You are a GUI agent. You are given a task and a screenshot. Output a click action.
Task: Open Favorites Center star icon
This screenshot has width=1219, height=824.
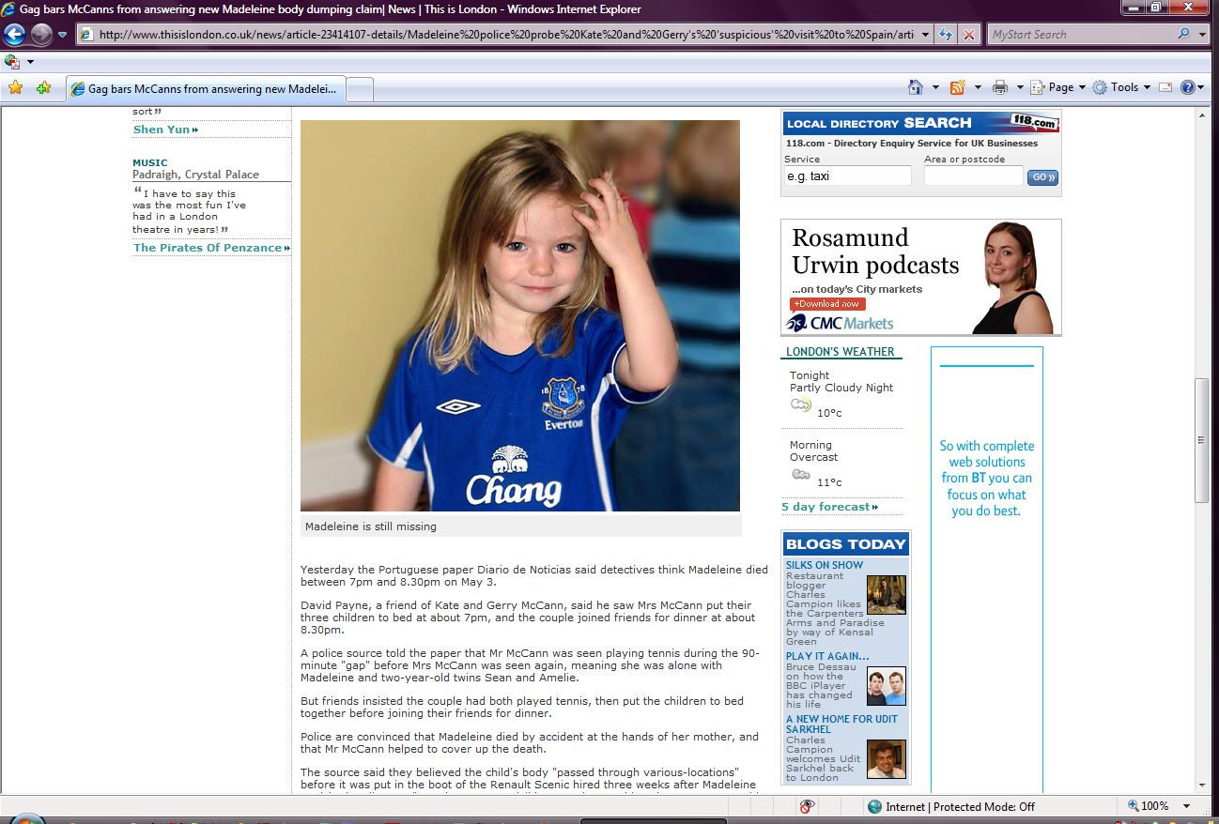[x=15, y=88]
